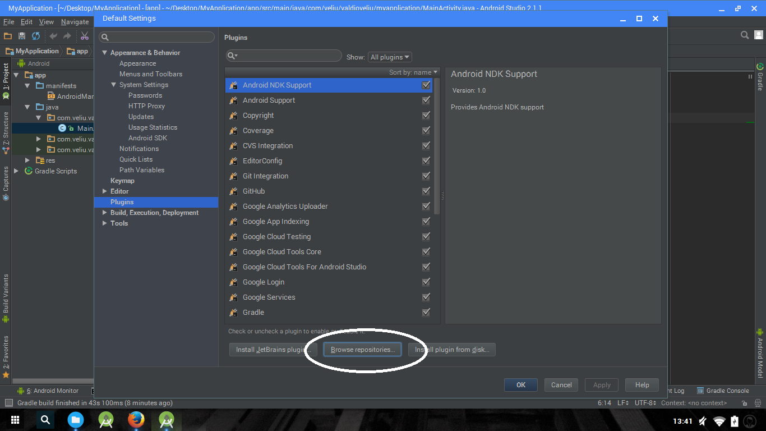Open the File menu
The image size is (766, 431).
[x=8, y=22]
